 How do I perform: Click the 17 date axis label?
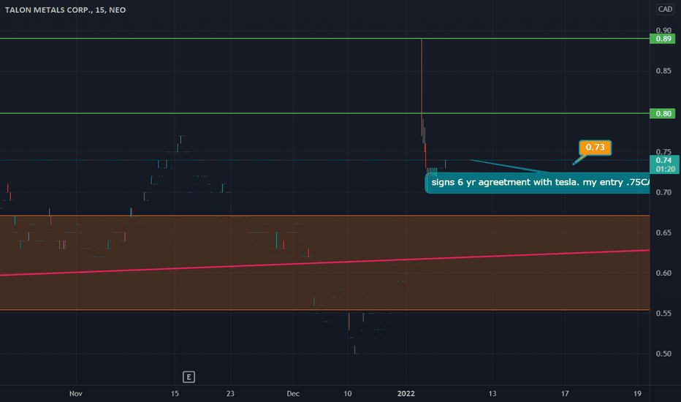tap(565, 393)
